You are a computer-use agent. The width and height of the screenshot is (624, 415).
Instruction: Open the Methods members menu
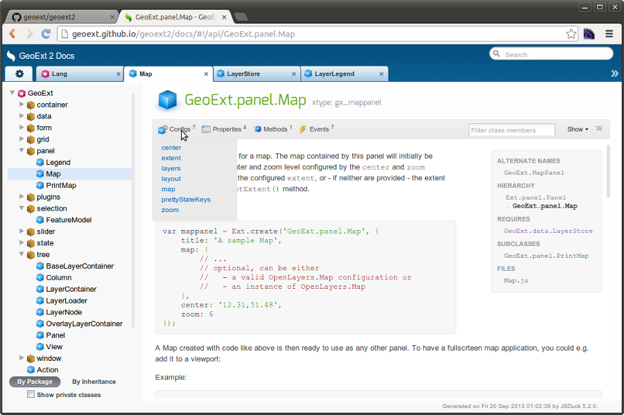coord(273,129)
